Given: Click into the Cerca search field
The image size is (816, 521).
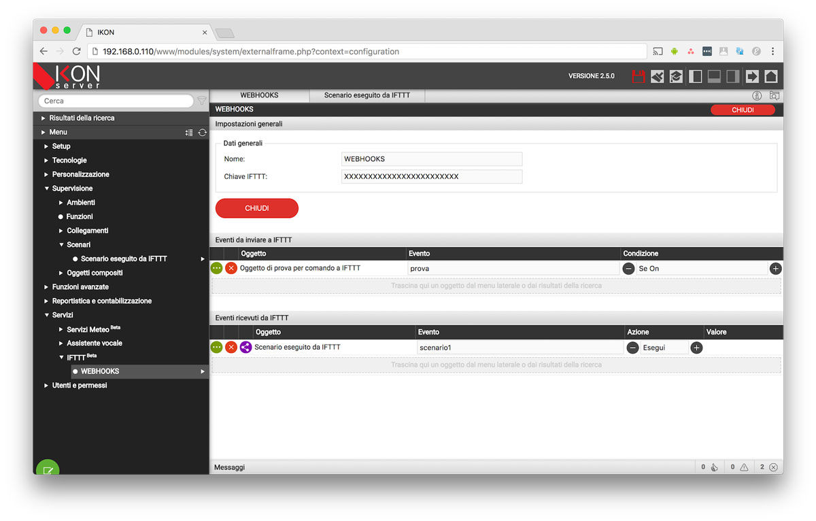Looking at the screenshot, I should pyautogui.click(x=116, y=101).
